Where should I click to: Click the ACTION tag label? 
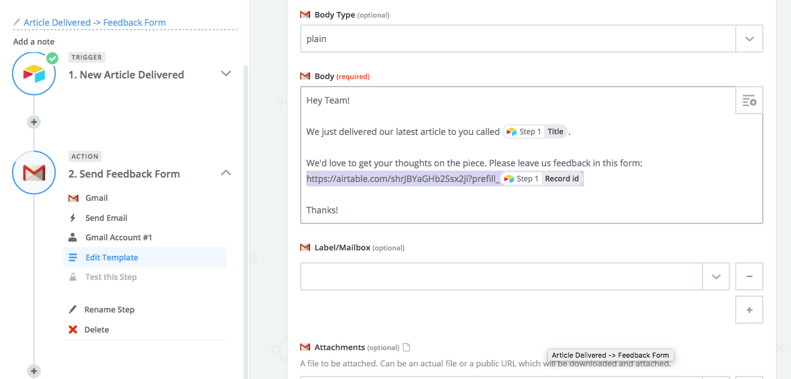[x=85, y=156]
